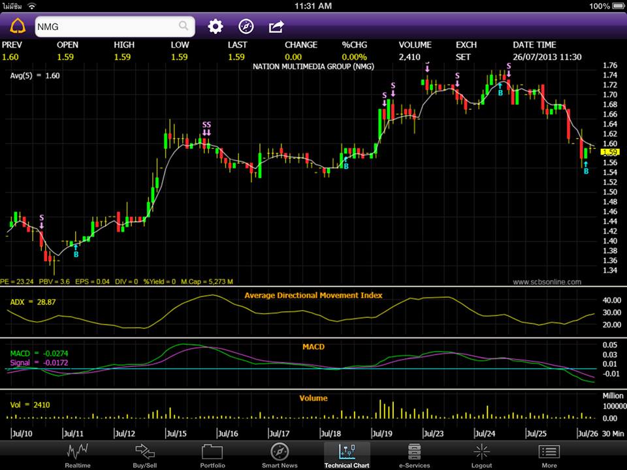Click the www.scbsonline.com link

click(547, 282)
